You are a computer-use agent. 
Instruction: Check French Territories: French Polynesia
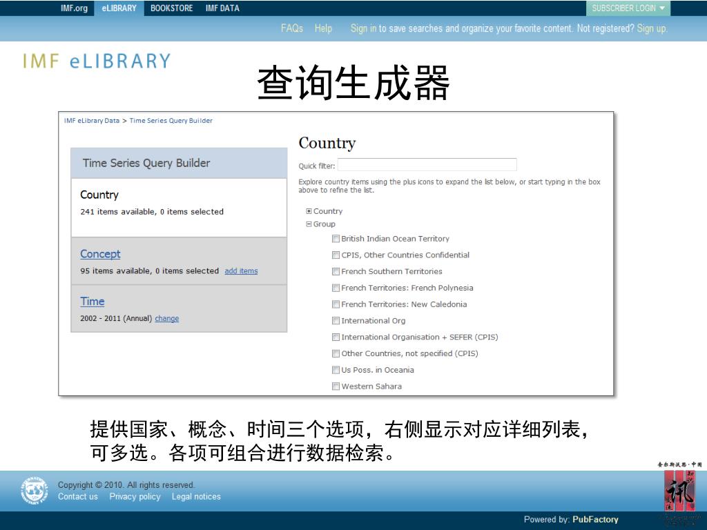[x=336, y=288]
